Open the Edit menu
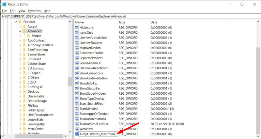The image size is (261, 139). click(13, 11)
